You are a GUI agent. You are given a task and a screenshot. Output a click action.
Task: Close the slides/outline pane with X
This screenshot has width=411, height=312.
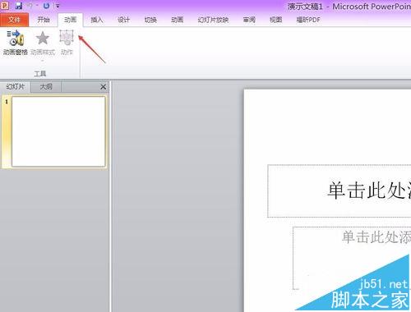(103, 87)
